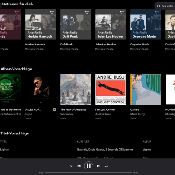The width and height of the screenshot is (175, 175).
Task: Pause the current track
Action: [x=88, y=166]
